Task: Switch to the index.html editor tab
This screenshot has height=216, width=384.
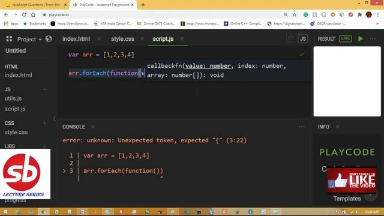Action: pyautogui.click(x=76, y=39)
